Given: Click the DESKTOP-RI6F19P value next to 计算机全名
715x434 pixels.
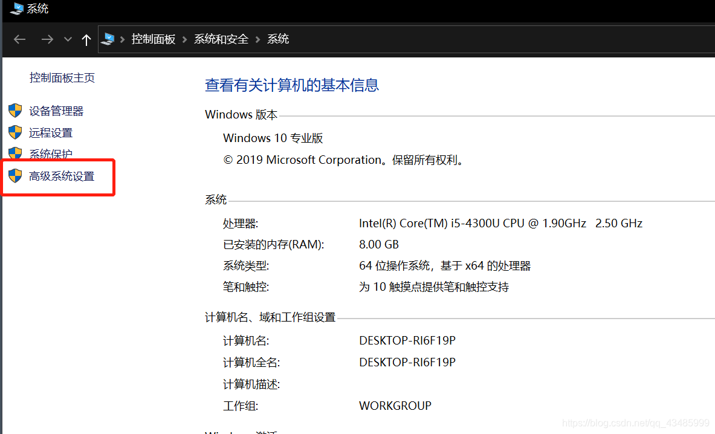Looking at the screenshot, I should click(x=407, y=363).
